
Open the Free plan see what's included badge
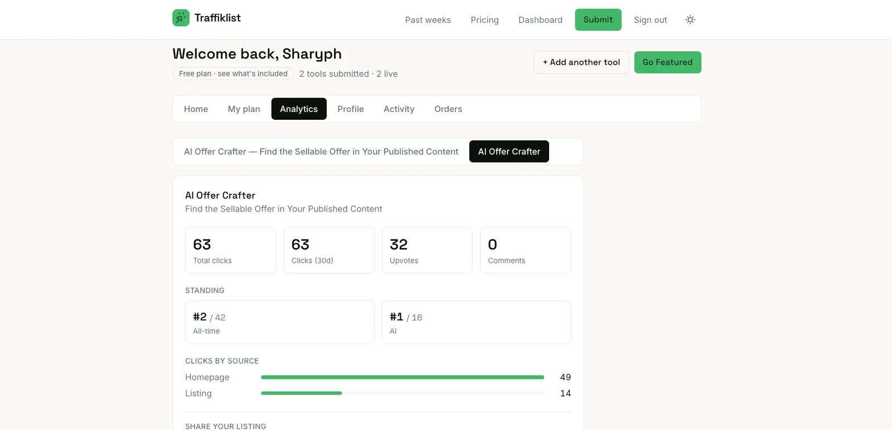pyautogui.click(x=233, y=74)
